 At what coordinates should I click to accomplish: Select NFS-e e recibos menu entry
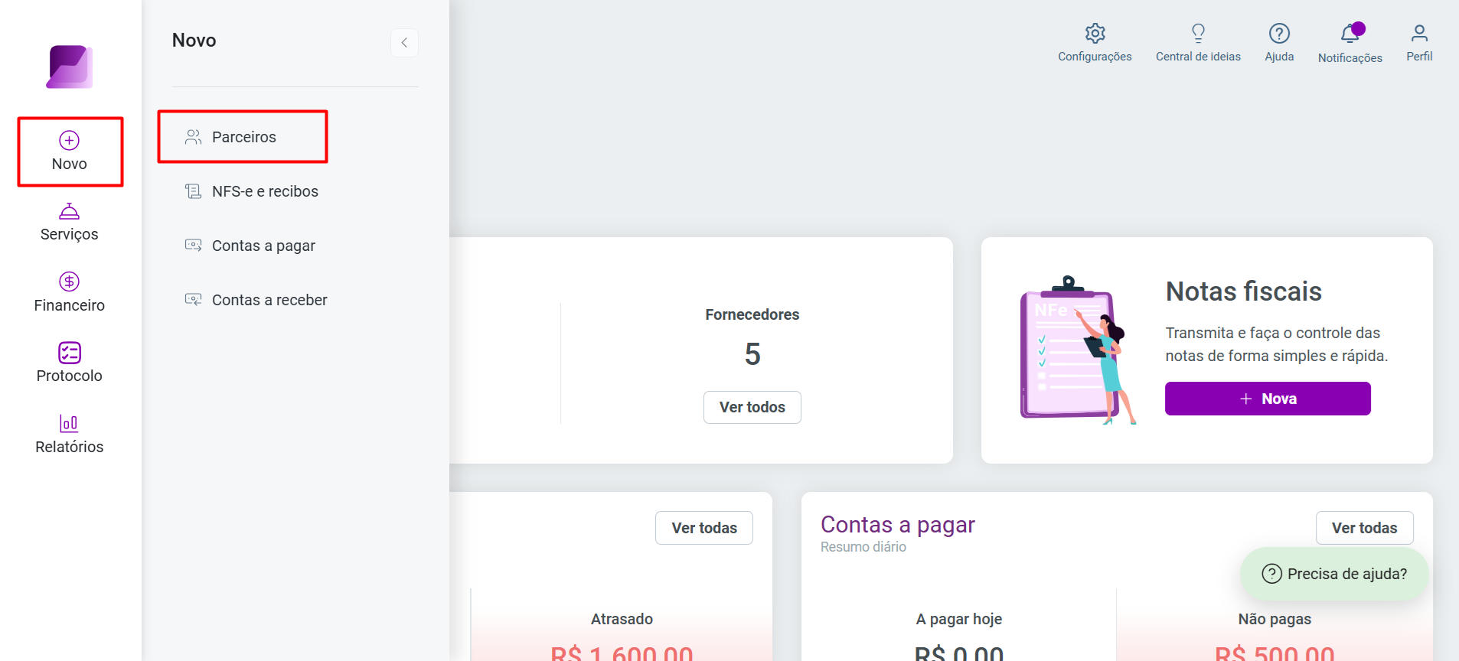[251, 191]
